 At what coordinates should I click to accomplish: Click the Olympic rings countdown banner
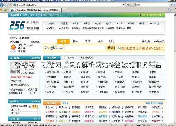pyautogui.click(x=140, y=48)
